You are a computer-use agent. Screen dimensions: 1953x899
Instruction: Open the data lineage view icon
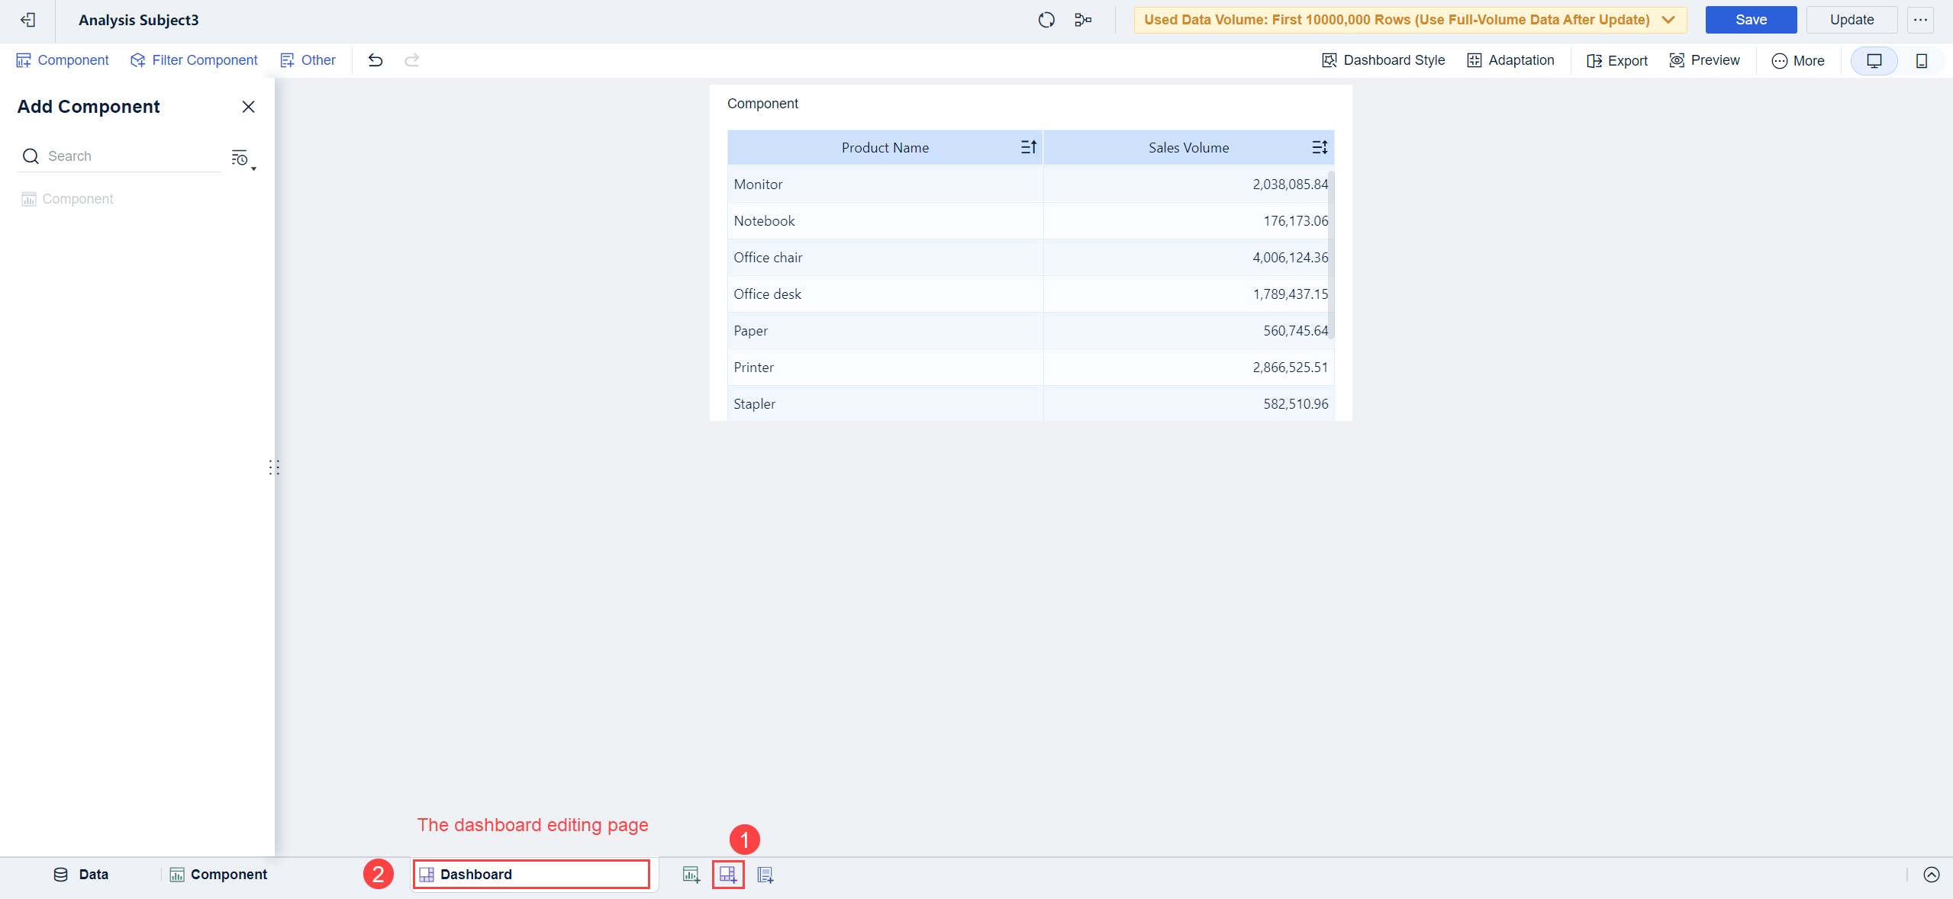[x=1082, y=20]
